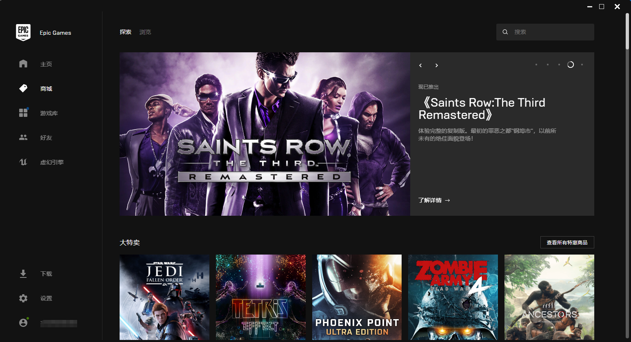
Task: Select the second carousel dot indicator
Action: 548,65
